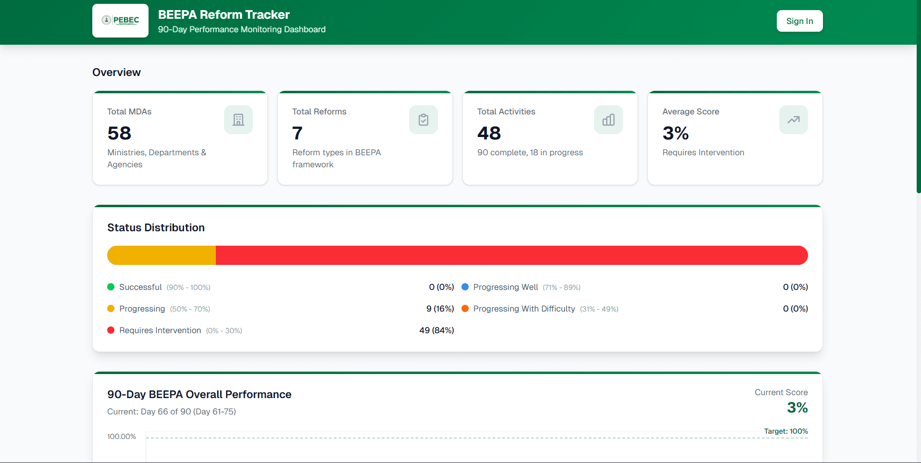Click the bar chart icon on Total Activities card
The width and height of the screenshot is (921, 463).
click(609, 120)
